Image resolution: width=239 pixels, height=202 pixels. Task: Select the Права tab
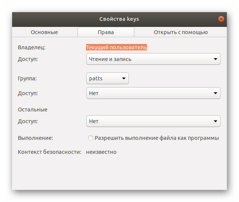coord(106,32)
